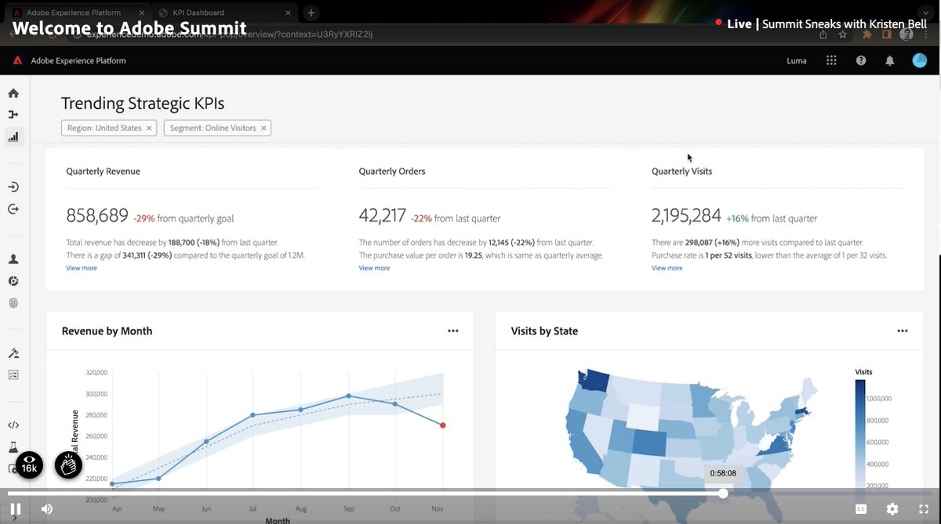Mute the video volume

point(47,509)
